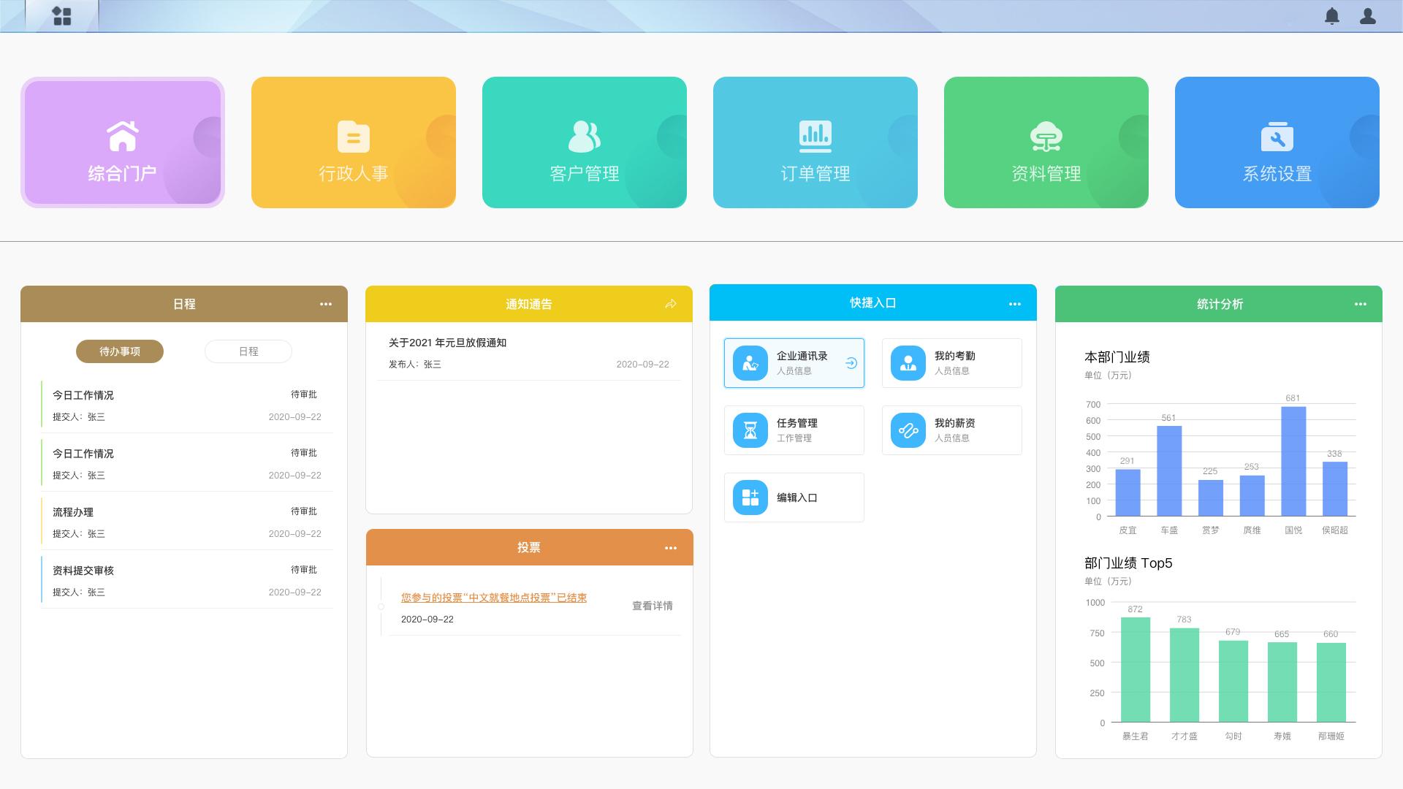Click 部门业绩 Top5 chart title
1403x789 pixels.
(1128, 563)
